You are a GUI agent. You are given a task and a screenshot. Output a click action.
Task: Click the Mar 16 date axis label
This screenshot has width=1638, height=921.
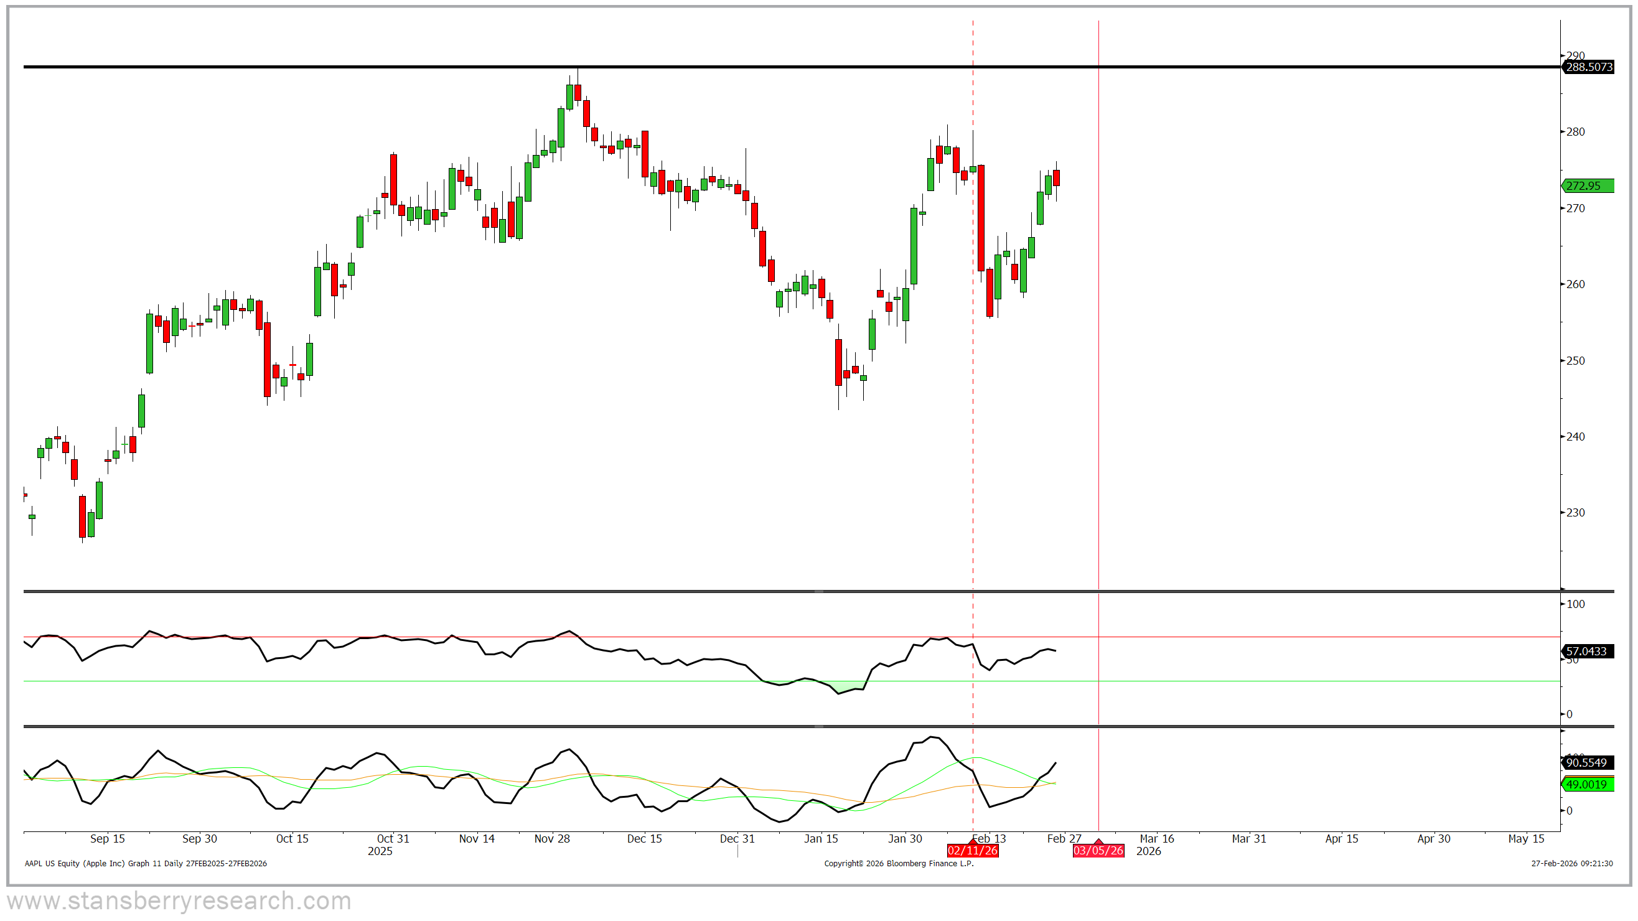click(1157, 838)
